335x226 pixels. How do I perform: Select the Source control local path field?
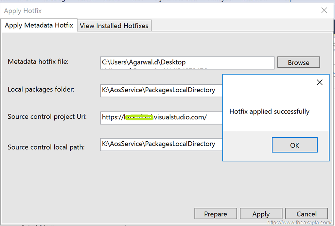point(161,145)
